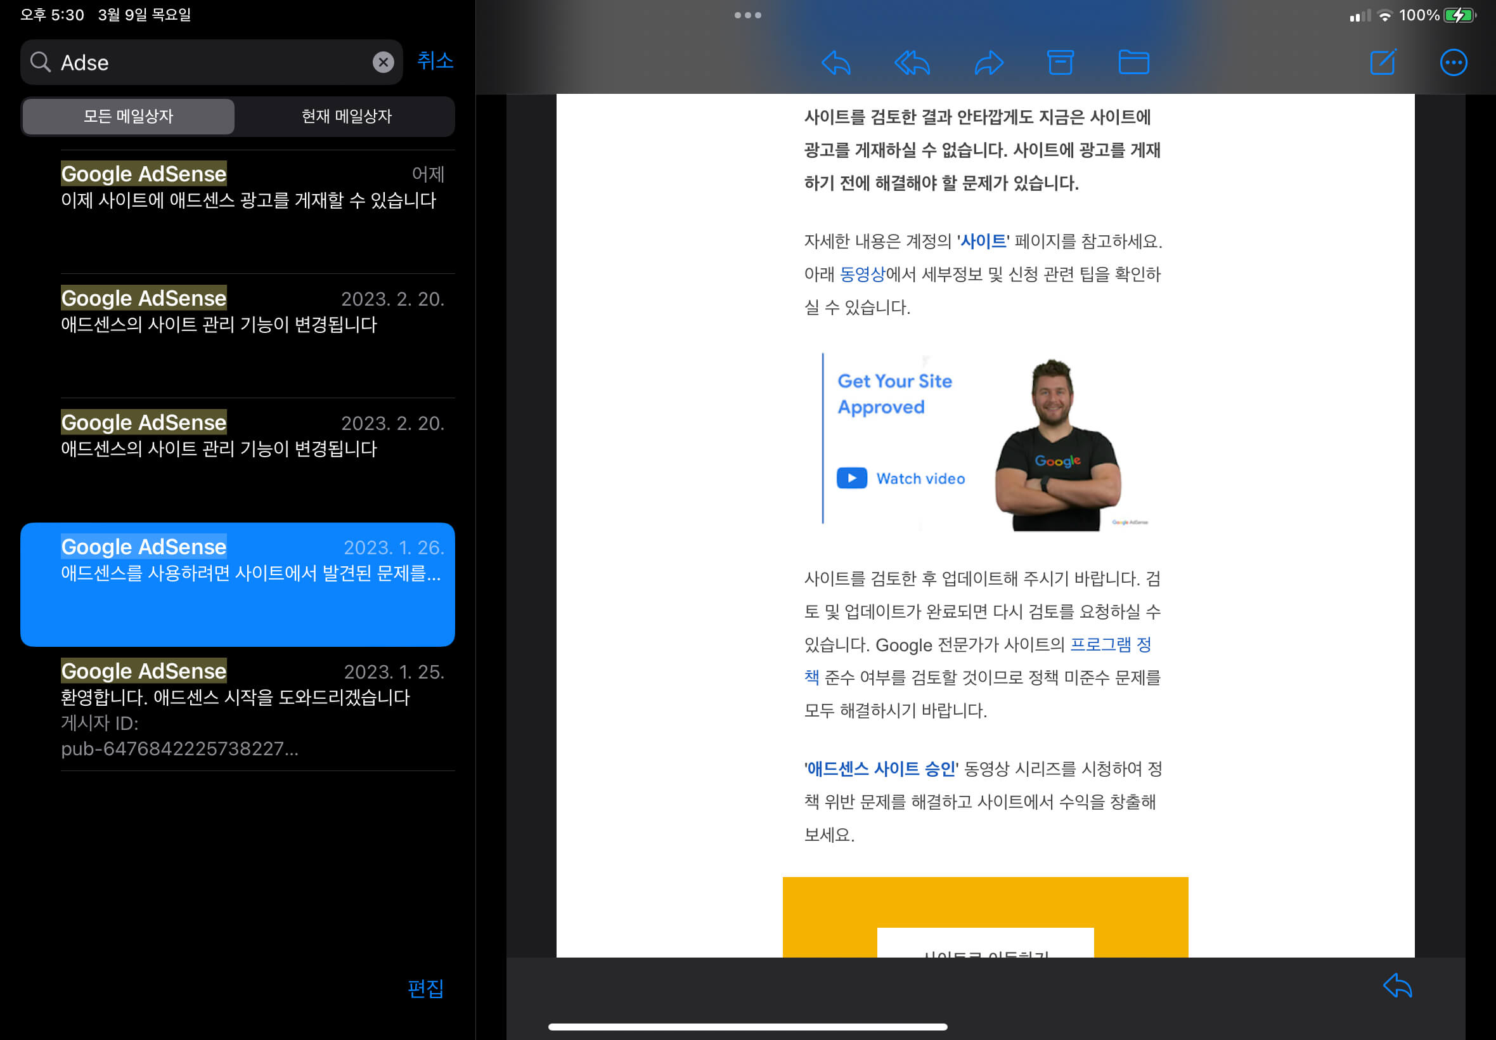This screenshot has width=1496, height=1040.
Task: Tap the Get Your Site Approved thumbnail
Action: (985, 443)
